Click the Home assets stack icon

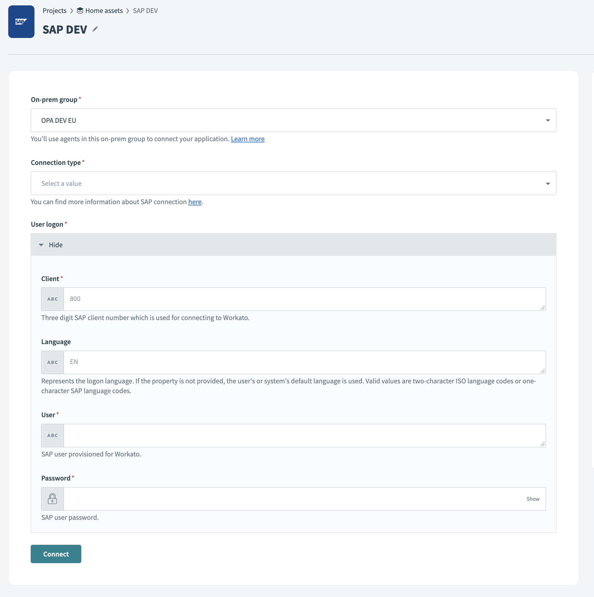click(80, 11)
